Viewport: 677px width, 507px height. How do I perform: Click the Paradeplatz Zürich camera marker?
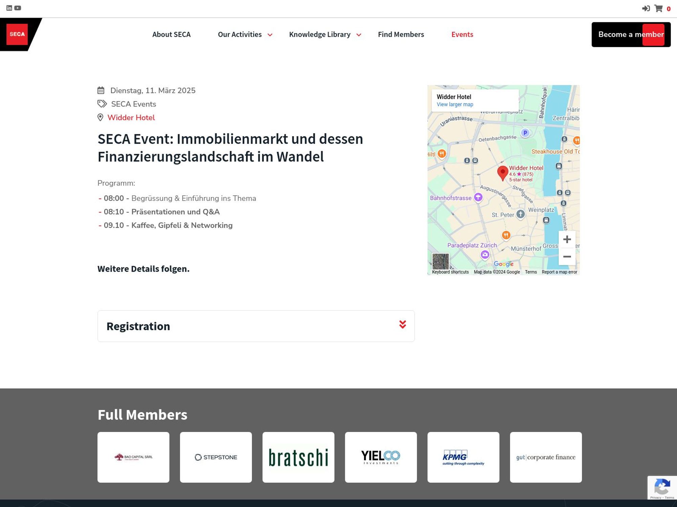pyautogui.click(x=485, y=255)
